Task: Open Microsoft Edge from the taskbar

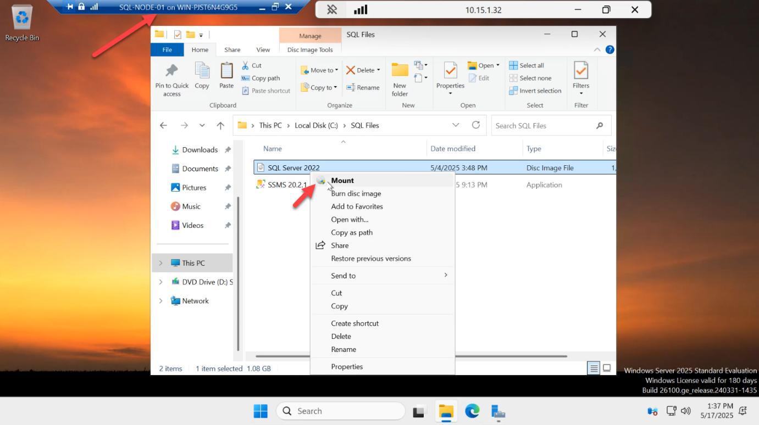Action: [472, 411]
